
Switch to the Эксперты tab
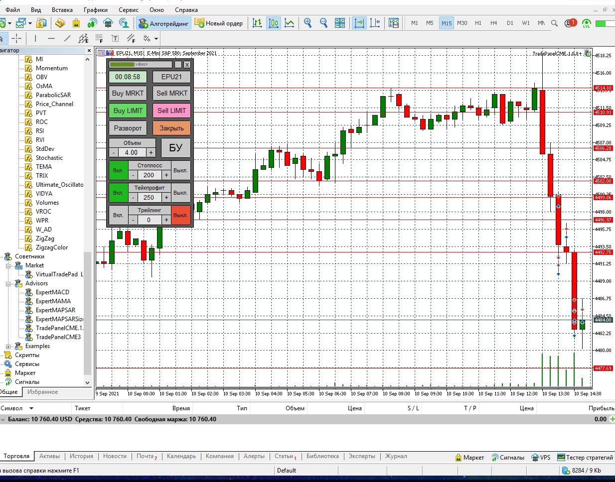coord(362,456)
